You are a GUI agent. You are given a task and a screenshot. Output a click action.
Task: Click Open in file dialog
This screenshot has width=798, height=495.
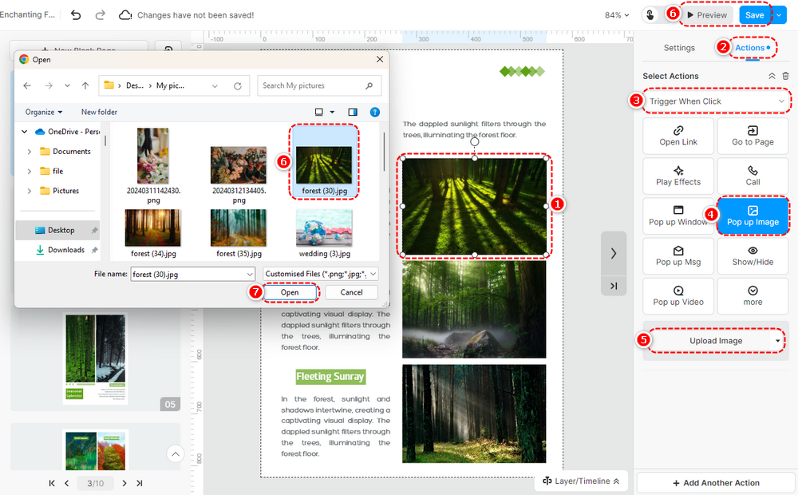tap(290, 292)
